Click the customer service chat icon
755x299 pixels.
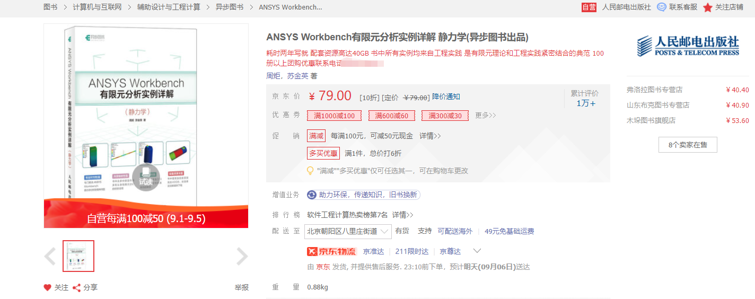pyautogui.click(x=661, y=7)
